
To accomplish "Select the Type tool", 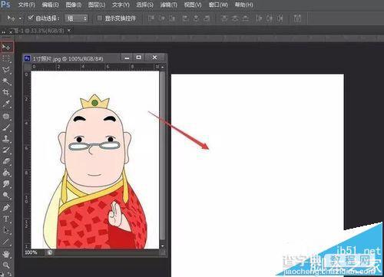I will pos(6,219).
